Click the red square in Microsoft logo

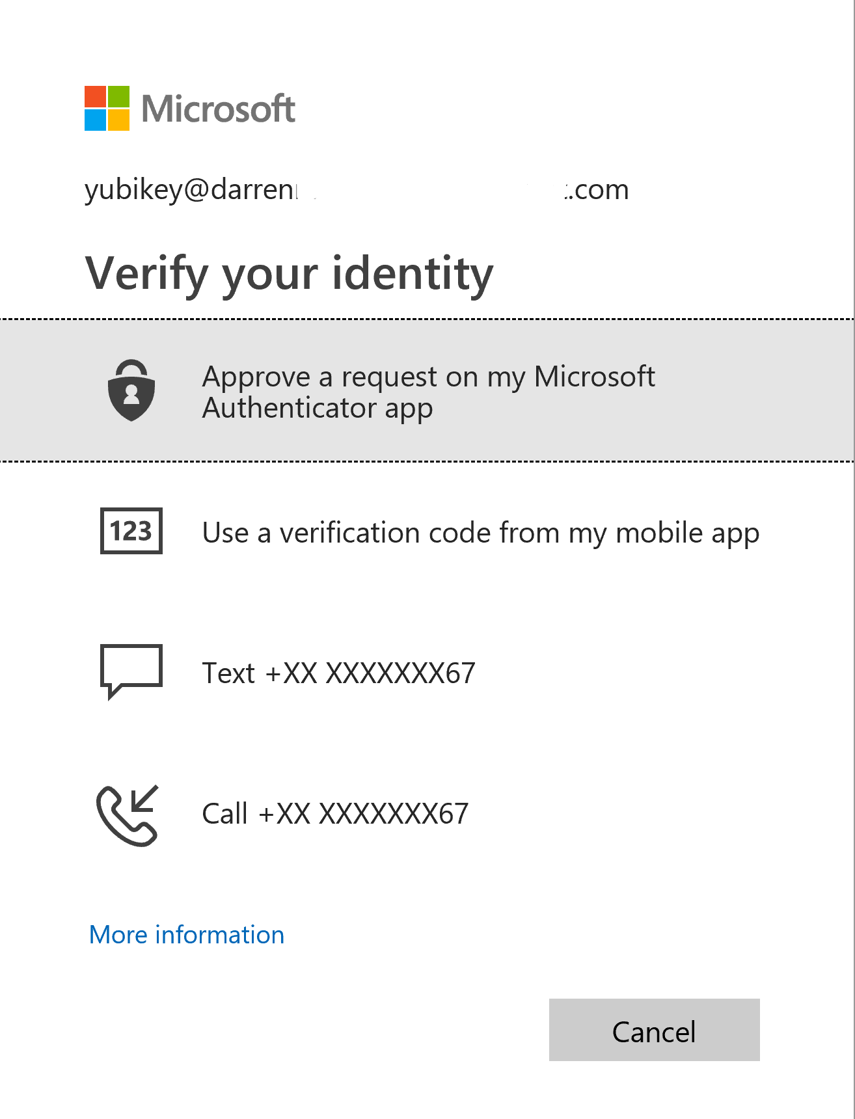[x=95, y=96]
